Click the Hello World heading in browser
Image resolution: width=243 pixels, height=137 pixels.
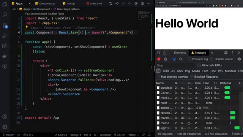[186, 23]
